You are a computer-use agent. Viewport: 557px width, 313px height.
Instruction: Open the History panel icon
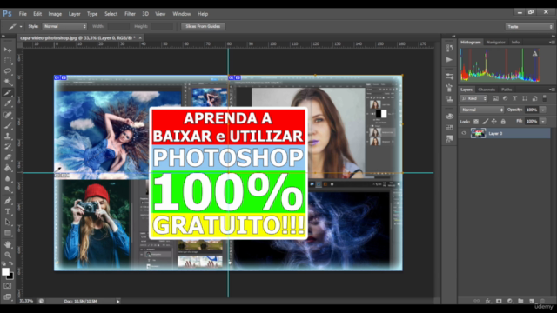tap(449, 48)
